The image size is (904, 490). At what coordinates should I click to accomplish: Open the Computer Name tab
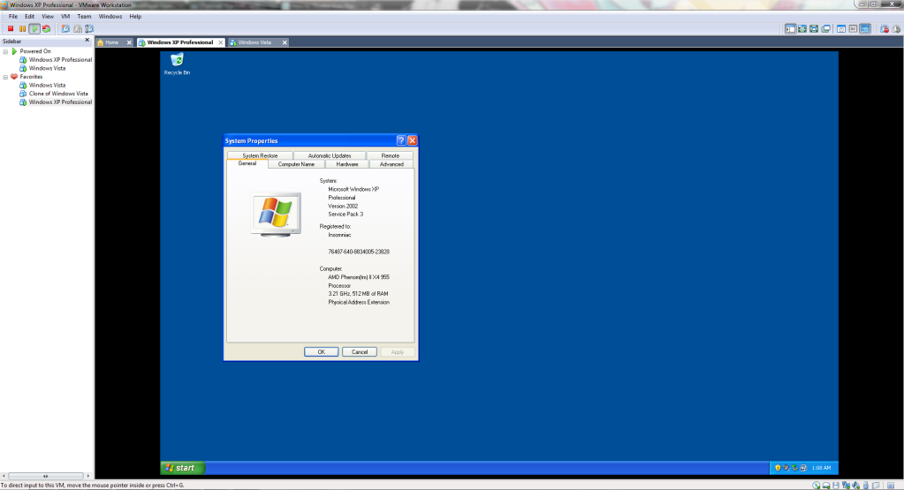point(296,164)
